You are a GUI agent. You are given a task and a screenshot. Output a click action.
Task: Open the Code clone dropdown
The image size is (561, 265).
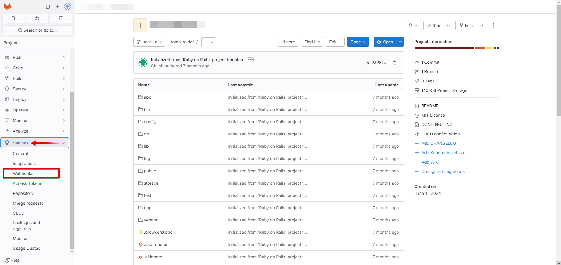click(x=358, y=42)
